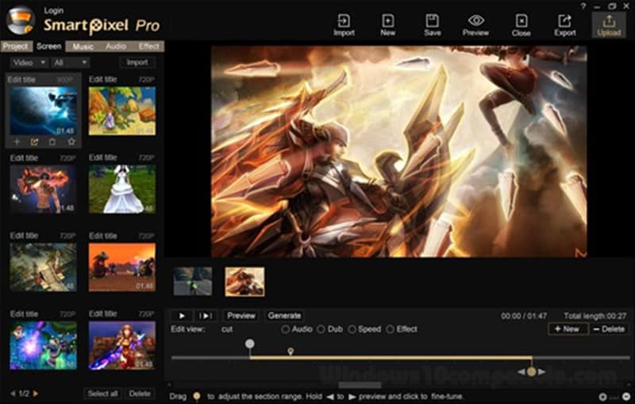Screen dimensions: 635x404
Task: Click the Export toolbar icon
Action: (x=564, y=25)
